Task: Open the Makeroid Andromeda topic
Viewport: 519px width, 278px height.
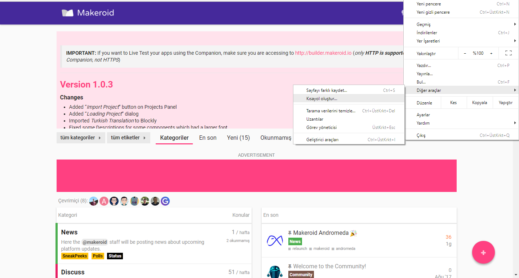Action: pyautogui.click(x=321, y=233)
